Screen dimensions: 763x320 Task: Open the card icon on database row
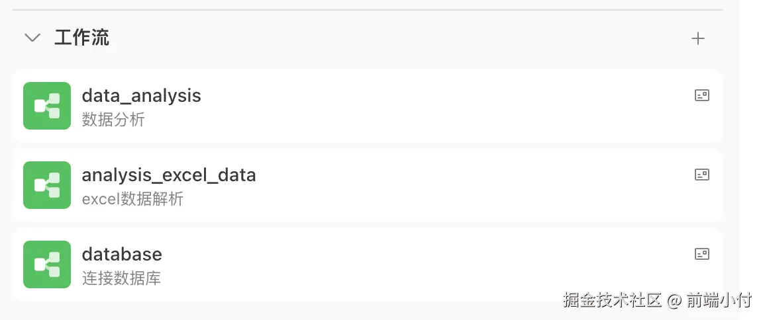point(701,254)
